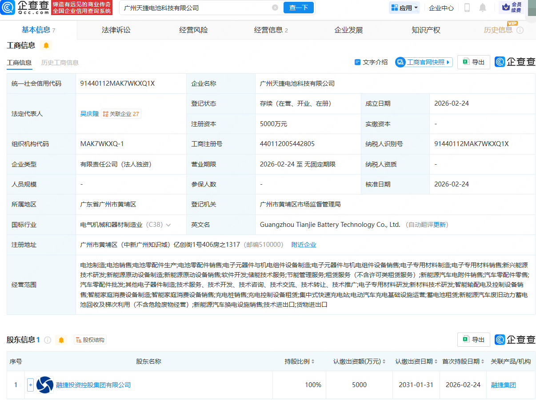Open the 工商官网快照 snapshot tool
Image resolution: width=536 pixels, height=400 pixels.
click(423, 62)
